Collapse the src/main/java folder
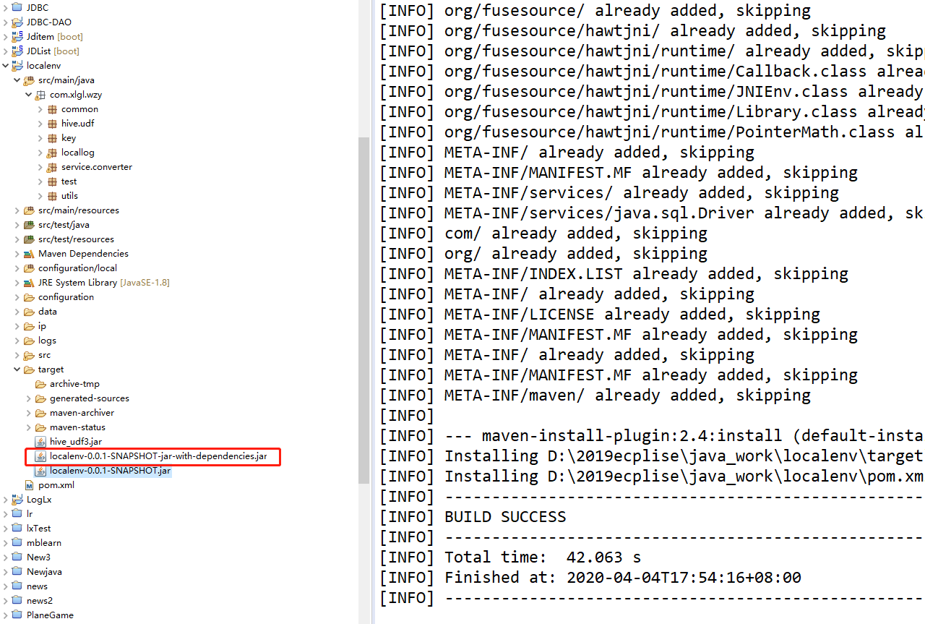Image resolution: width=925 pixels, height=624 pixels. (x=17, y=80)
